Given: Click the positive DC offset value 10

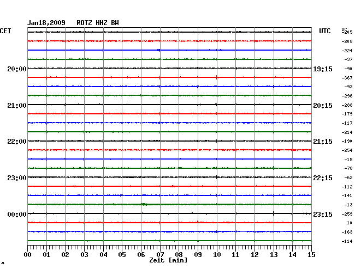Looking at the screenshot, I should [x=350, y=223].
